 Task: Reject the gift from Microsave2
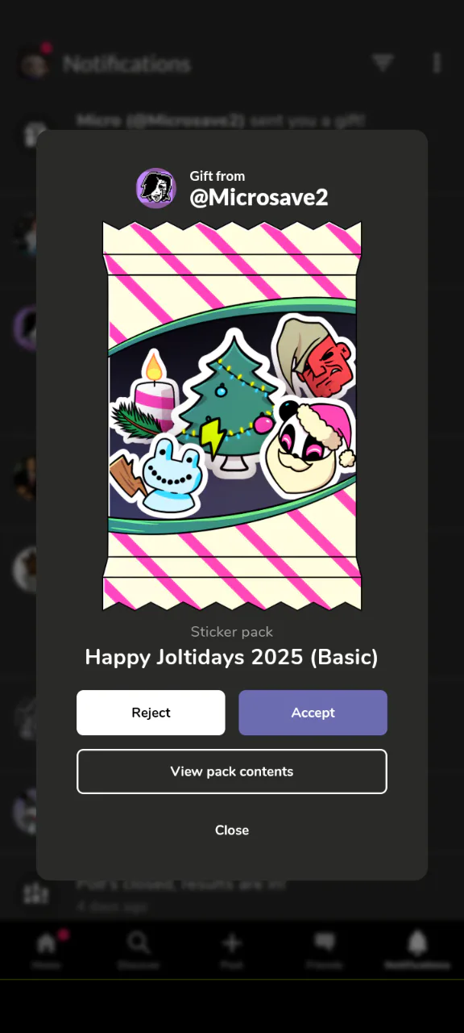[x=151, y=713]
